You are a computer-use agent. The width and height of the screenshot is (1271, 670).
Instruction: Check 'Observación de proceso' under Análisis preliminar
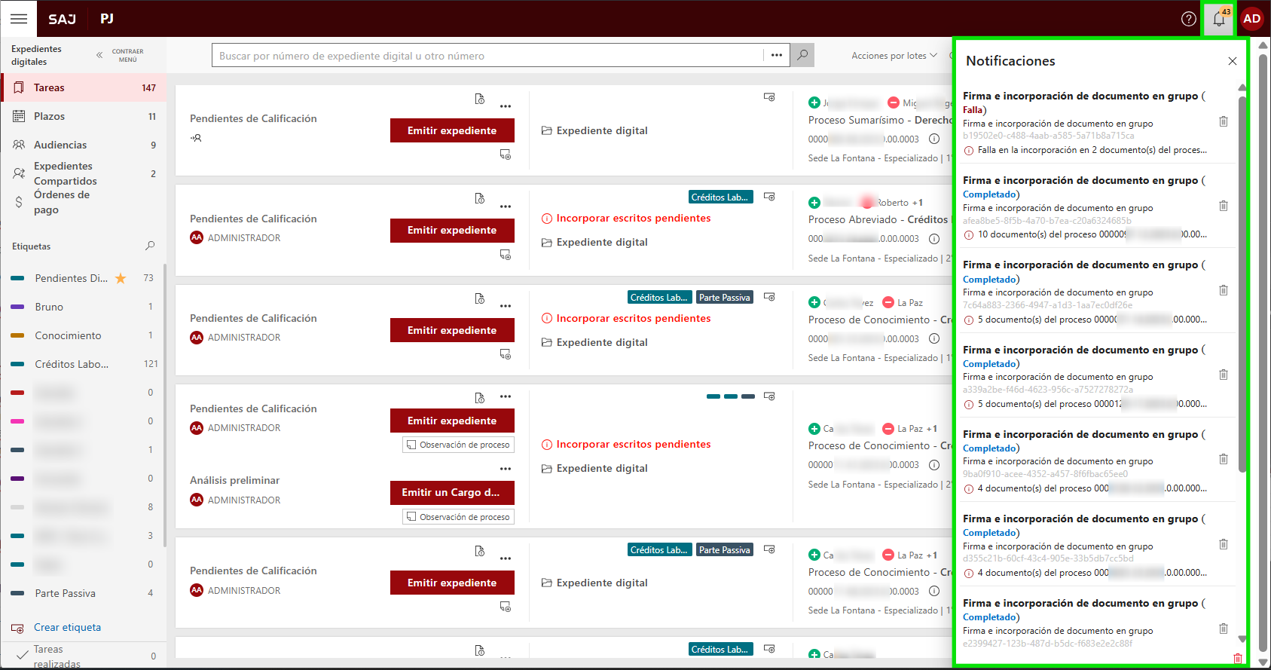point(411,517)
